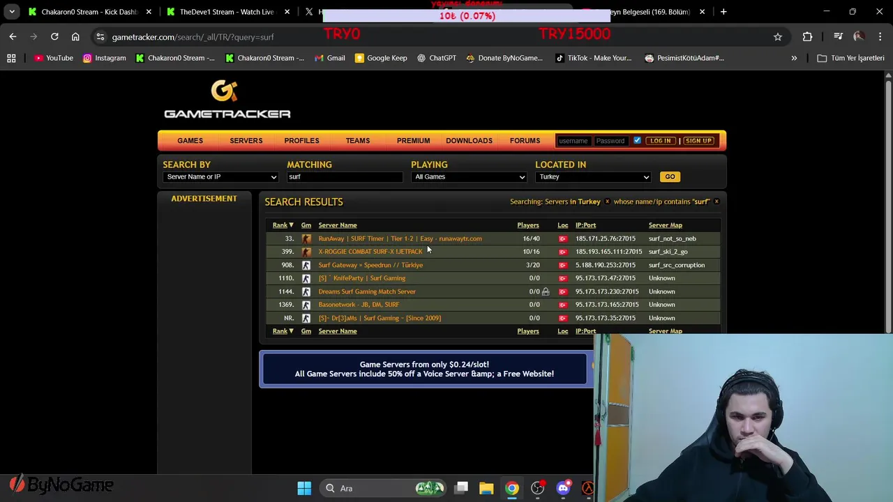Sort results by the top Rank header

283,225
